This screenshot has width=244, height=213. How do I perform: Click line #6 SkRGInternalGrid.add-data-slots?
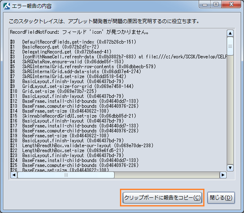[75, 72]
